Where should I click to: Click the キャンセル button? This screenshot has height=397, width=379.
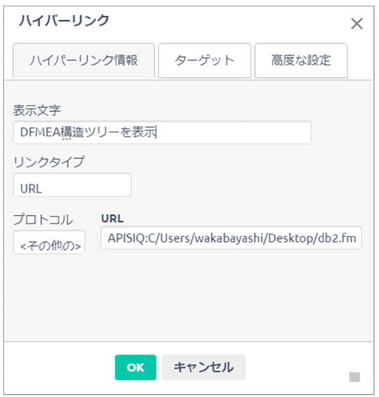[203, 367]
